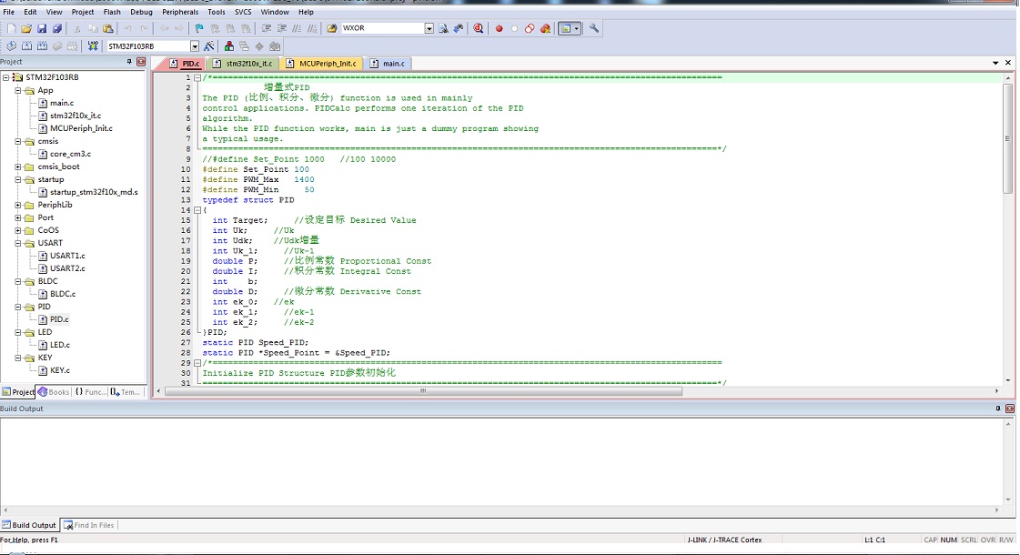Image resolution: width=1020 pixels, height=555 pixels.
Task: Expand the PeriphLib folder in project tree
Action: pos(18,205)
